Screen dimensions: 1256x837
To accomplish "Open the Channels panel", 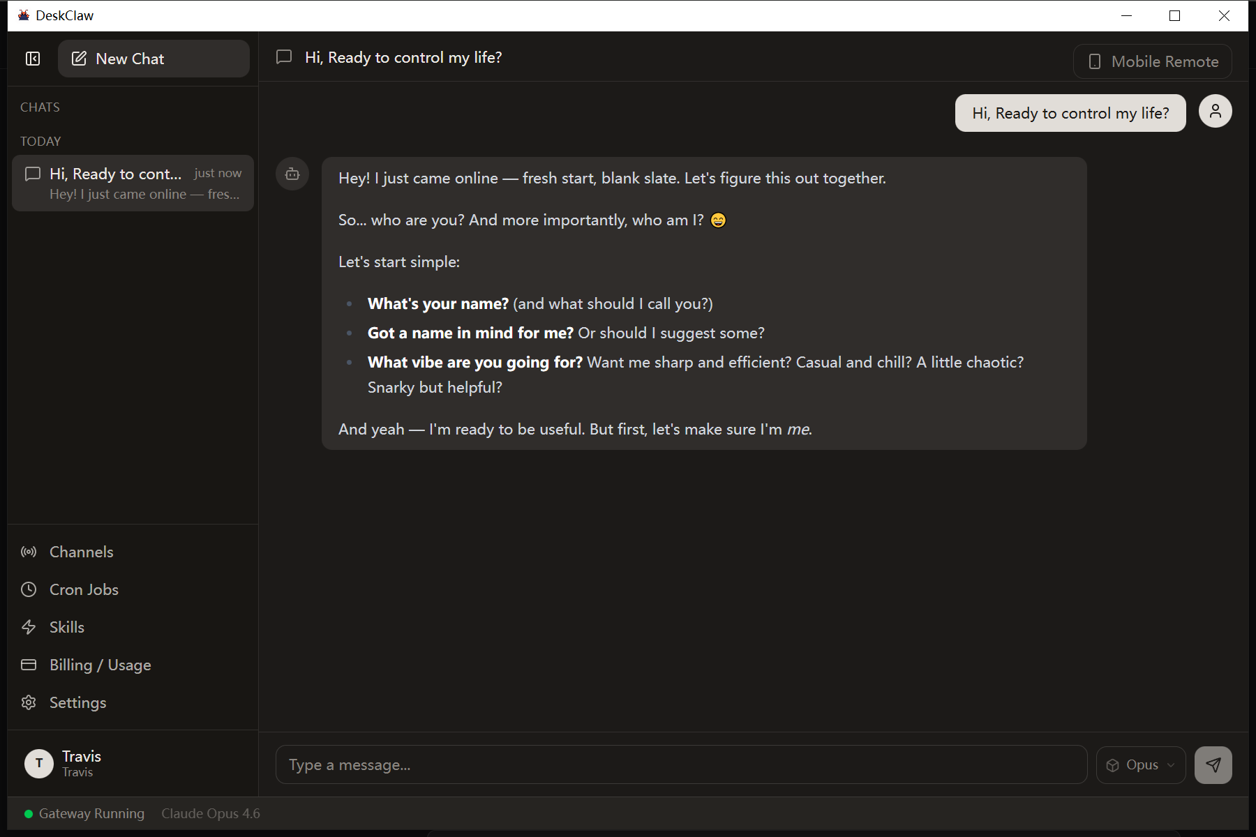I will [81, 552].
